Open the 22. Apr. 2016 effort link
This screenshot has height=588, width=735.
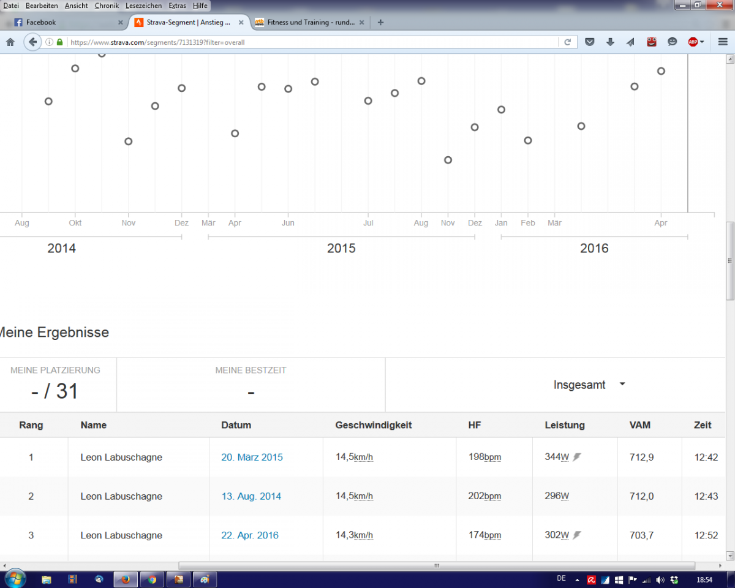249,535
